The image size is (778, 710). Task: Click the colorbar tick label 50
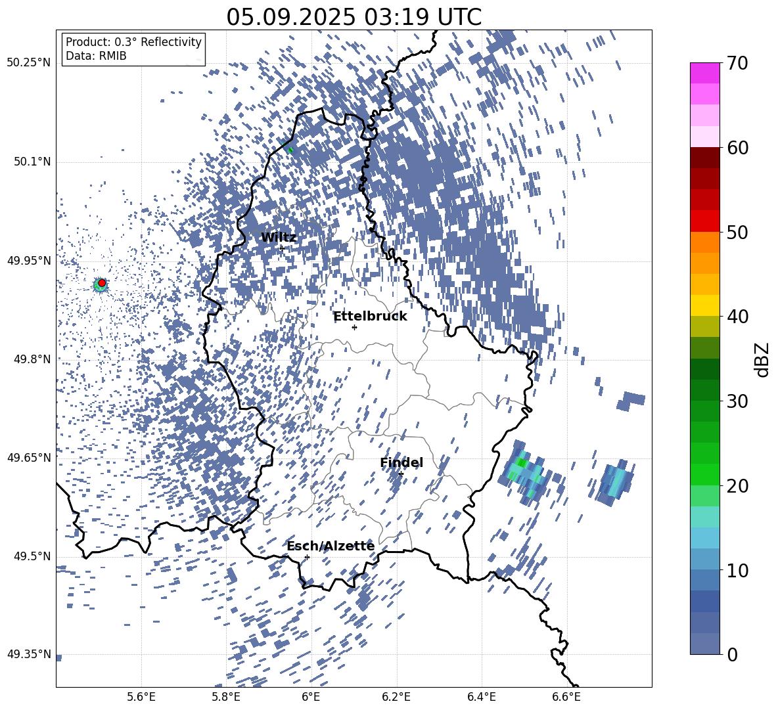pyautogui.click(x=737, y=232)
